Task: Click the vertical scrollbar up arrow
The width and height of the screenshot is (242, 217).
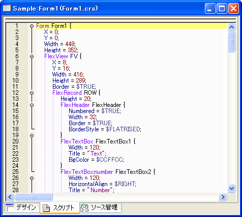Action: [231, 27]
